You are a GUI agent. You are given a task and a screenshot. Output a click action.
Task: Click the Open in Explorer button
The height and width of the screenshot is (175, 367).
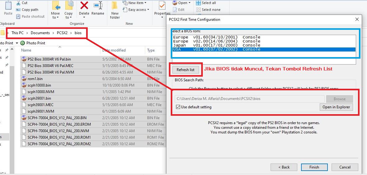pyautogui.click(x=336, y=107)
